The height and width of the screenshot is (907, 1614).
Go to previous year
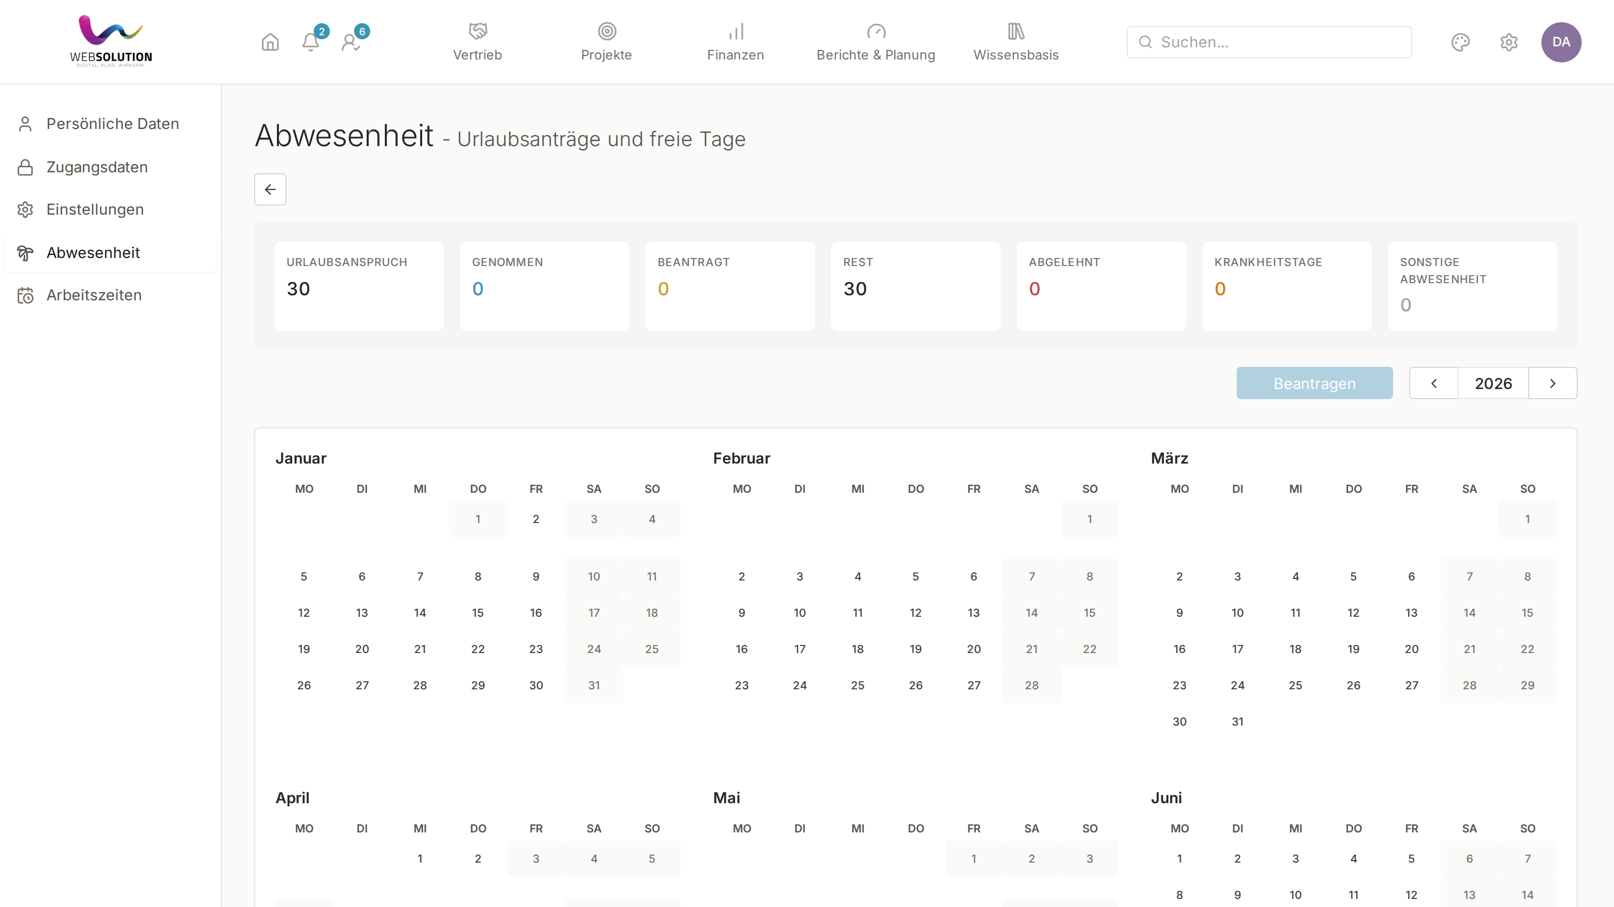[x=1433, y=383]
